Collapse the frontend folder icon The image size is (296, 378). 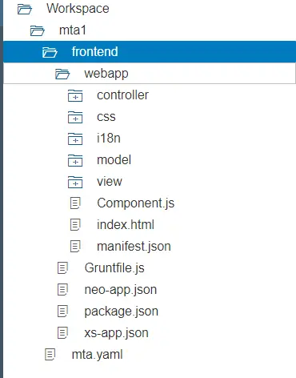click(x=50, y=52)
